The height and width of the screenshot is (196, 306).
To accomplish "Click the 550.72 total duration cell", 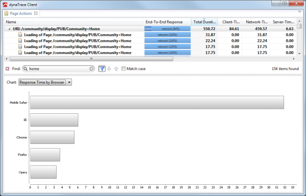I will pyautogui.click(x=209, y=29).
